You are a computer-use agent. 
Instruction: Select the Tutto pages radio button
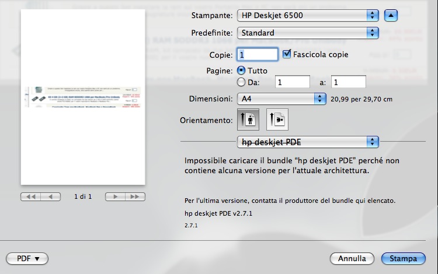click(241, 70)
